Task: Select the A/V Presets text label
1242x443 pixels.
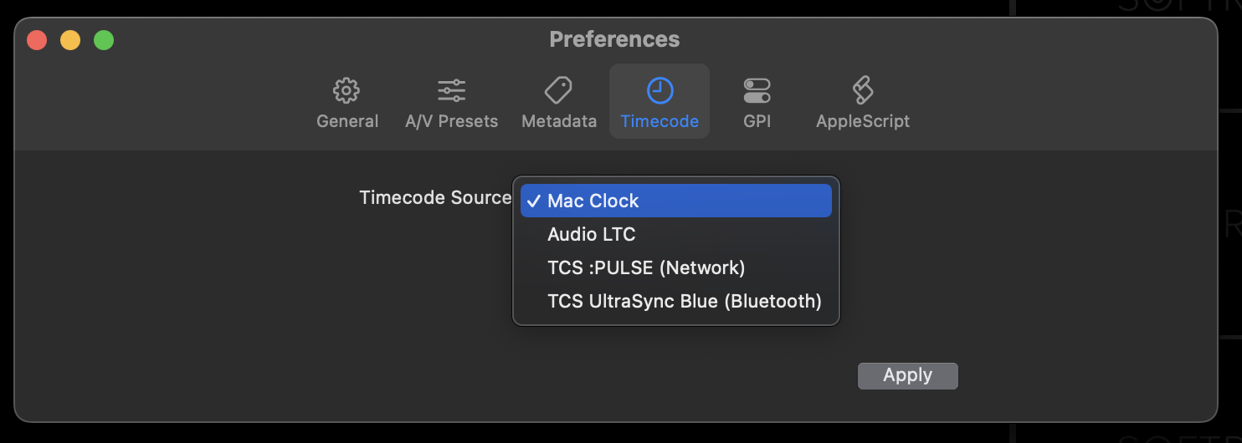Action: click(452, 121)
